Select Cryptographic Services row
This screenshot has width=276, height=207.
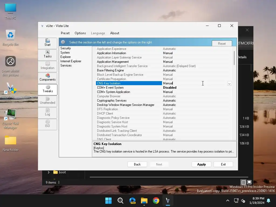[x=164, y=101]
